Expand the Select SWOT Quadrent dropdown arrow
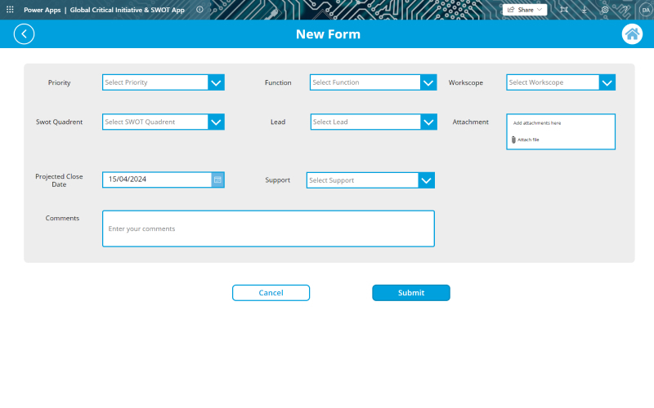Screen dimensions: 654x408 tap(216, 122)
